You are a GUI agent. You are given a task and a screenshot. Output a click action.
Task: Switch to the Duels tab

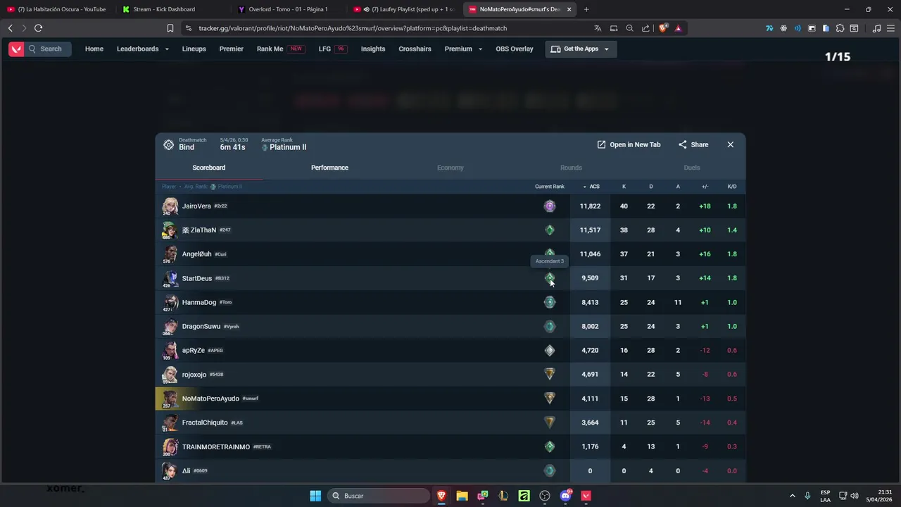(x=692, y=168)
